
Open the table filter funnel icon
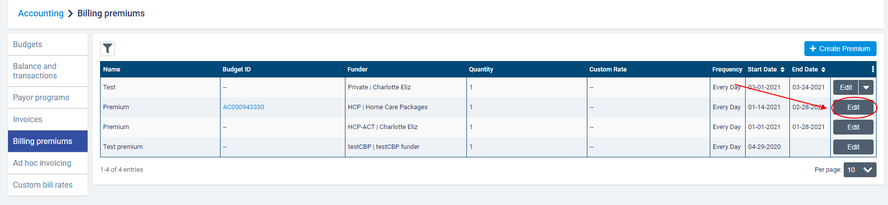pyautogui.click(x=108, y=48)
